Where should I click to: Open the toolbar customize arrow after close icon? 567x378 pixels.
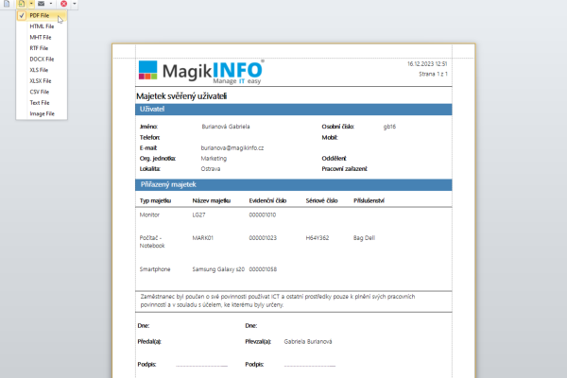click(x=74, y=4)
